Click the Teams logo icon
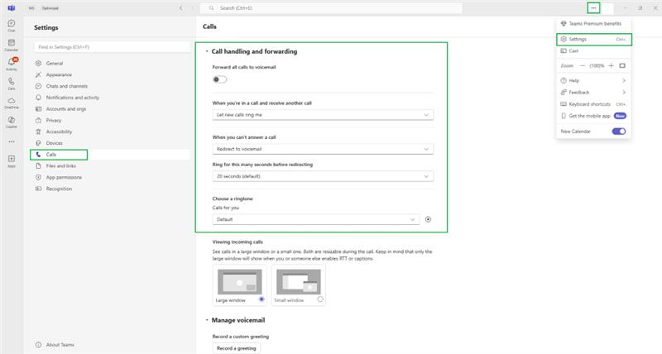 pos(12,8)
